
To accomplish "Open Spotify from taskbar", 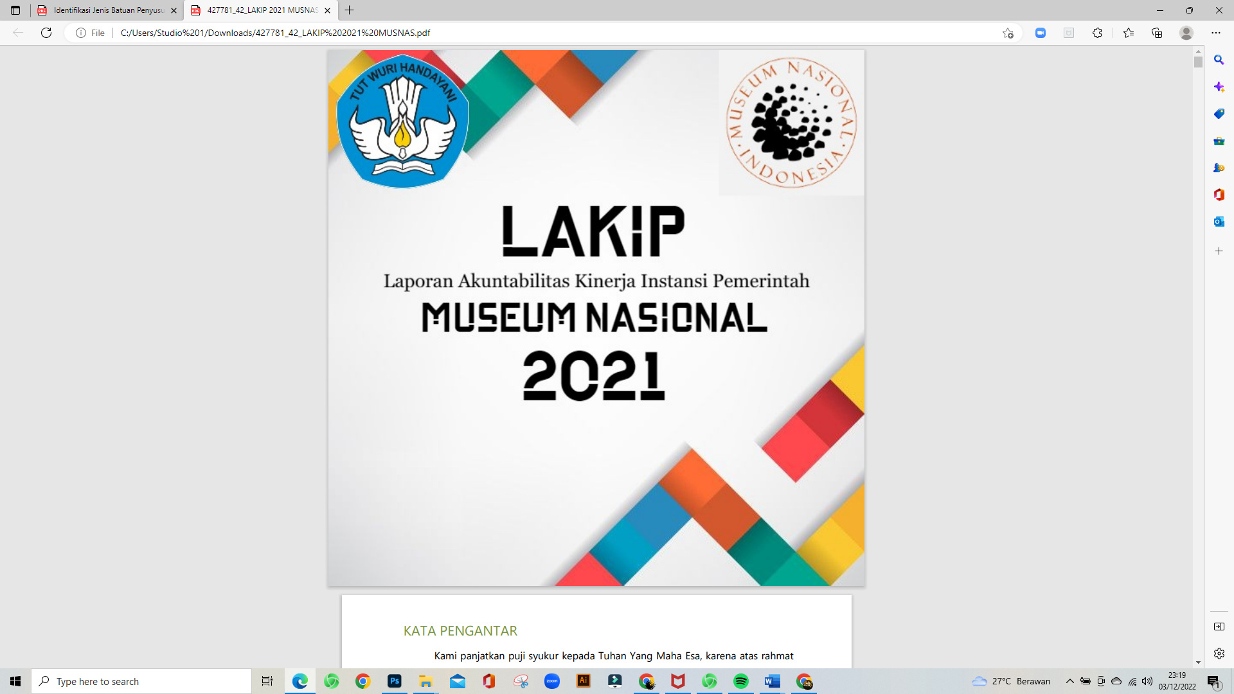I will click(x=741, y=681).
